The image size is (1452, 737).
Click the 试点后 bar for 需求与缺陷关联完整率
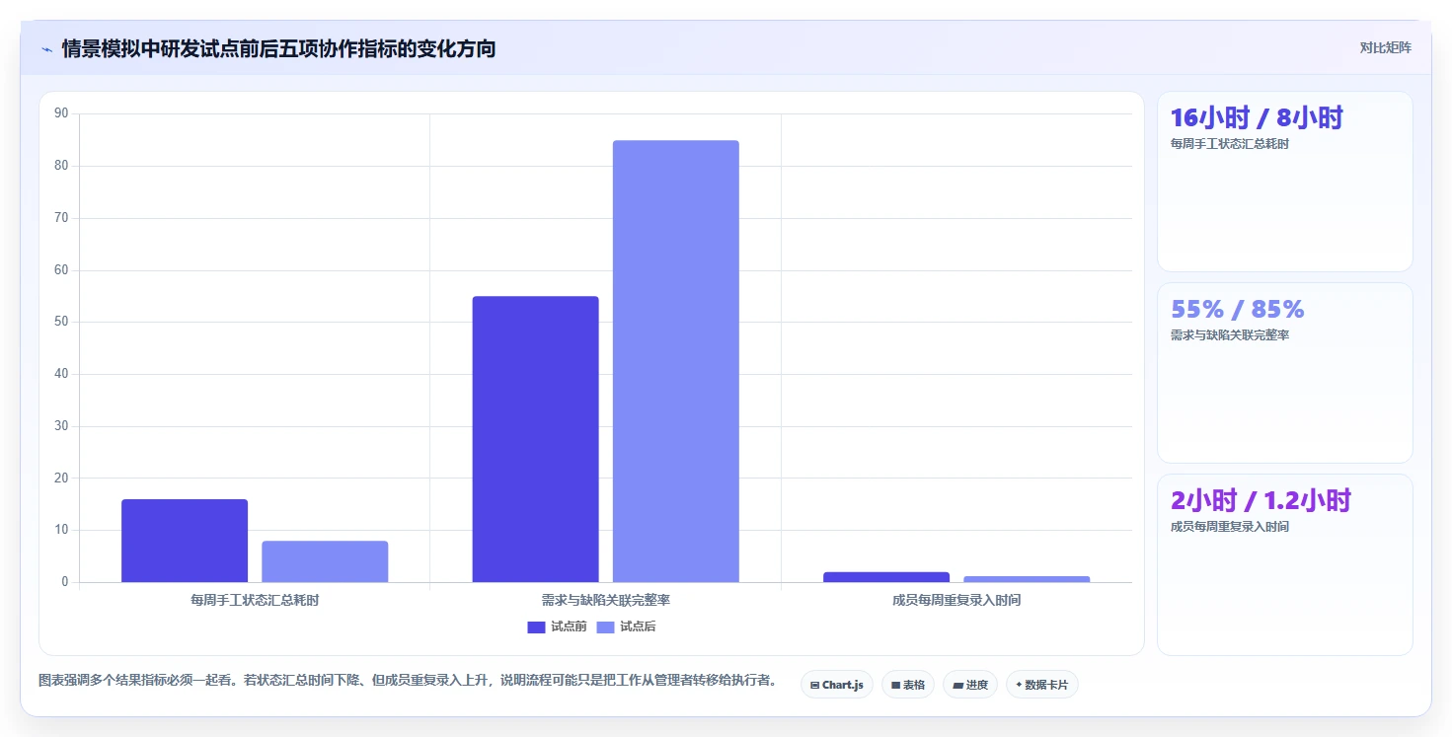click(675, 361)
